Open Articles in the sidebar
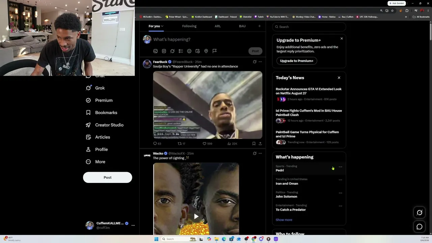The image size is (432, 243). click(98, 137)
